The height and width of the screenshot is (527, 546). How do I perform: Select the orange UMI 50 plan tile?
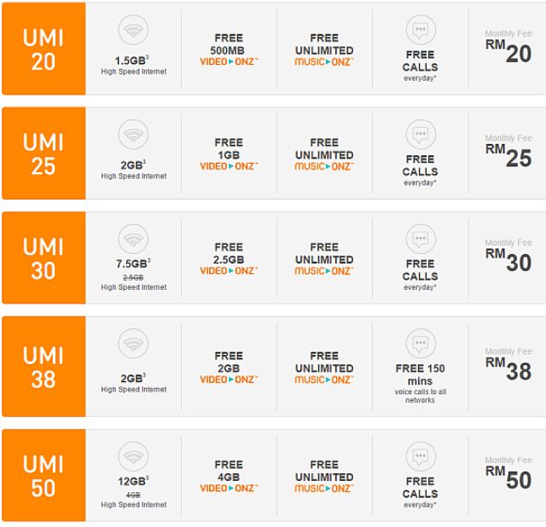(x=44, y=475)
